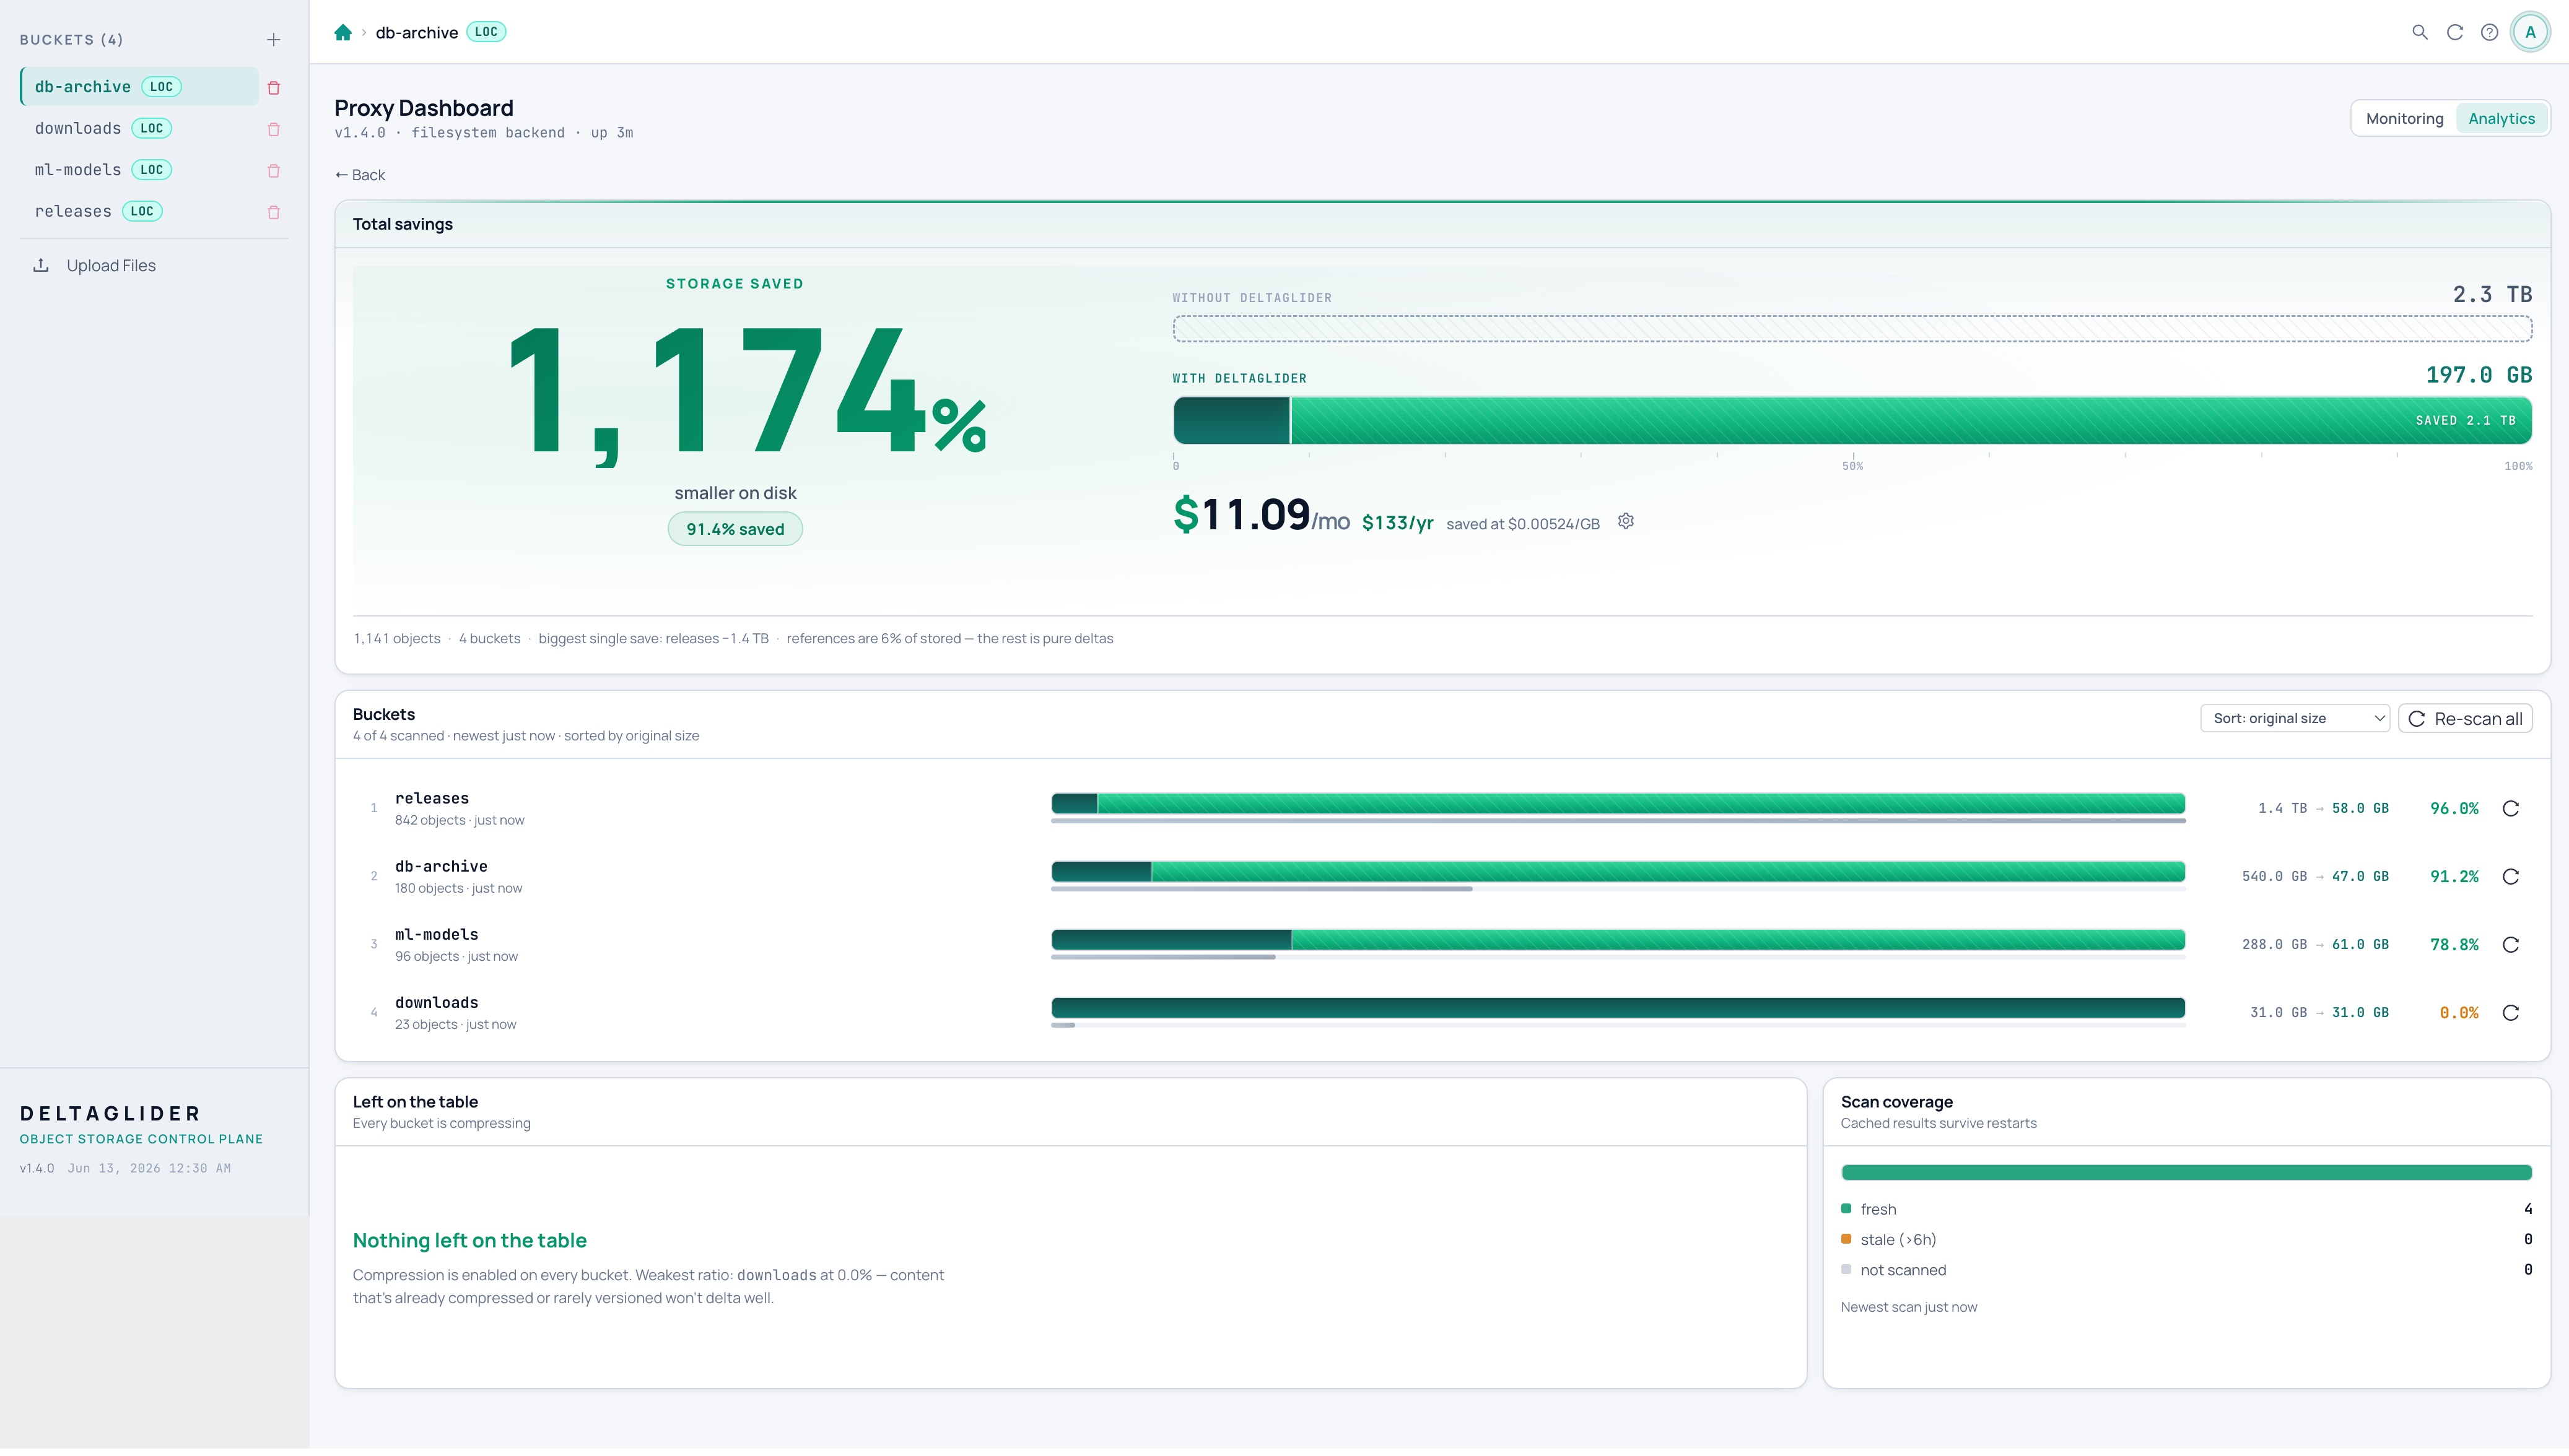Click the 78.8% savings value
Image resolution: width=2569 pixels, height=1456 pixels.
pos(2454,945)
